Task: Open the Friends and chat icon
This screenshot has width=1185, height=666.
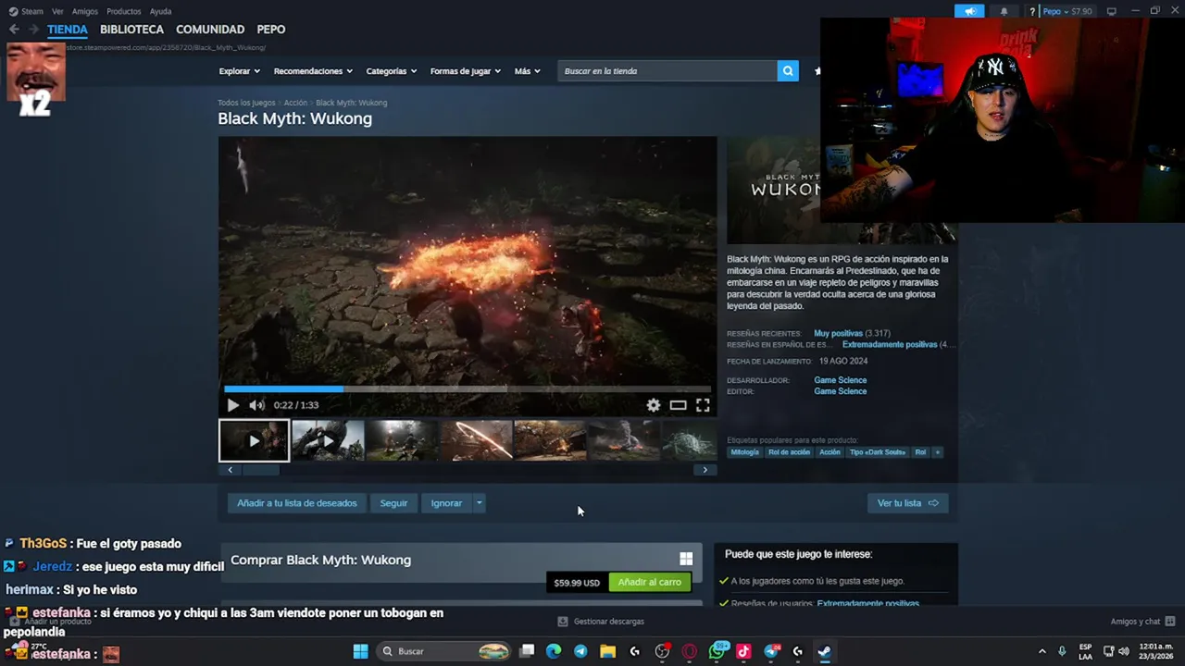Action: [x=1170, y=622]
